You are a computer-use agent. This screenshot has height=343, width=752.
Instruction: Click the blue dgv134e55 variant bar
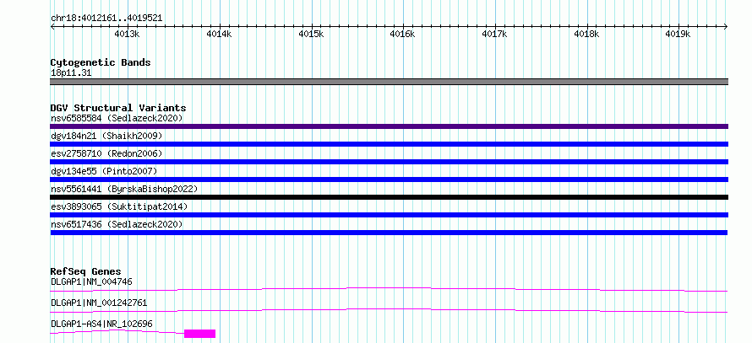point(389,180)
